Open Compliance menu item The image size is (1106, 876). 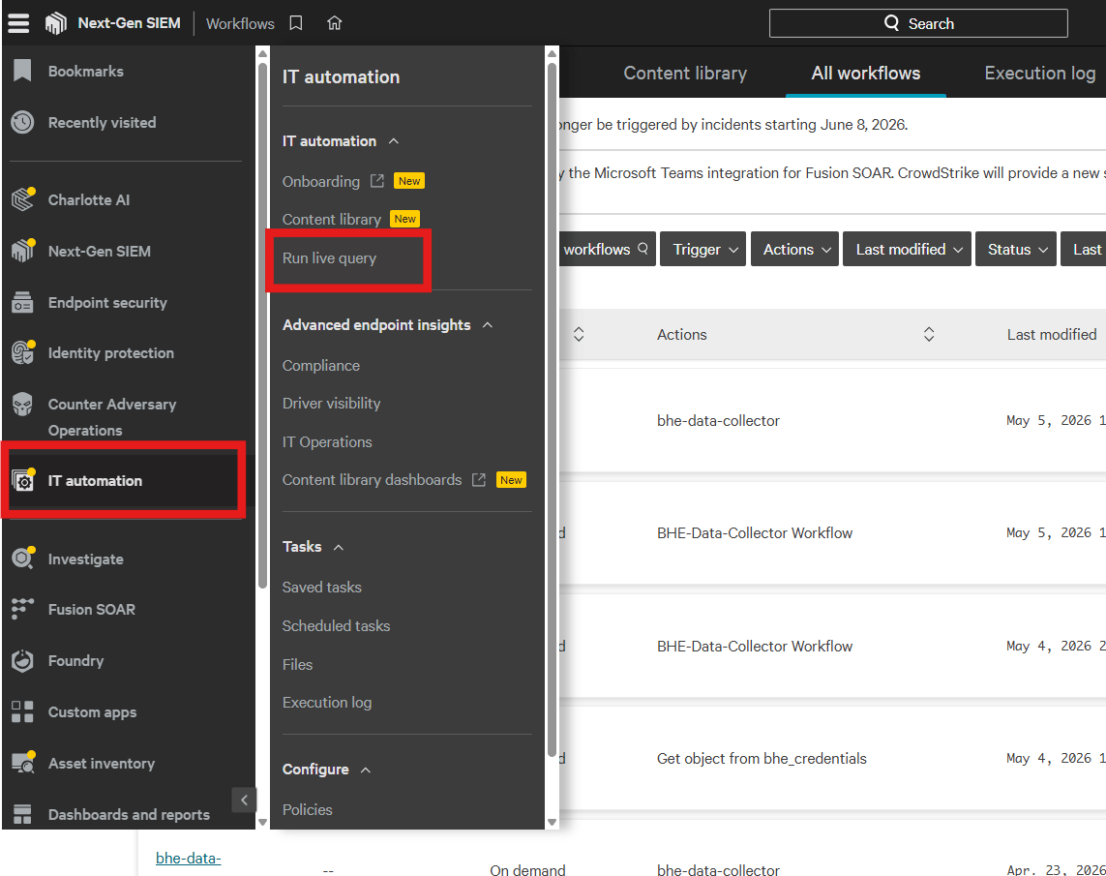click(321, 365)
